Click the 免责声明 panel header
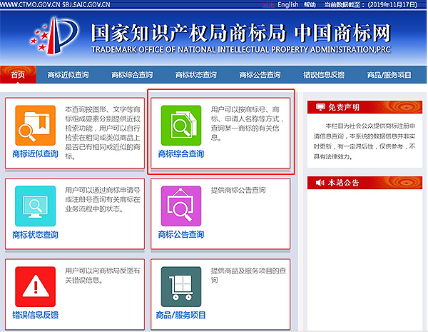The height and width of the screenshot is (332, 428). click(x=365, y=107)
